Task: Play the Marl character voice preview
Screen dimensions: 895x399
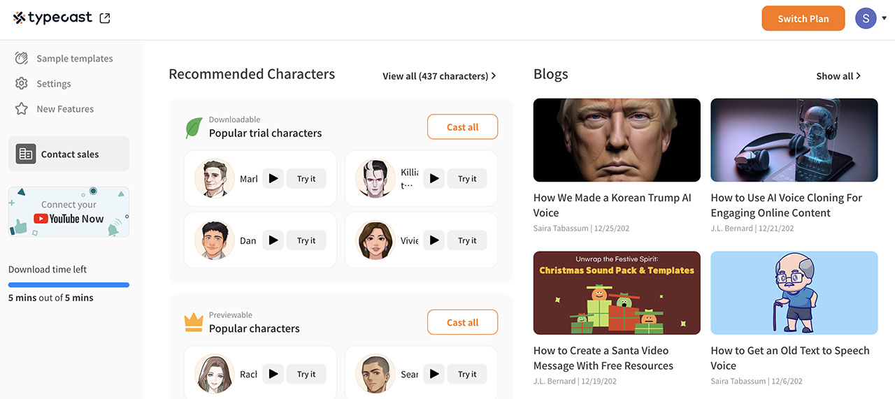Action: point(273,179)
